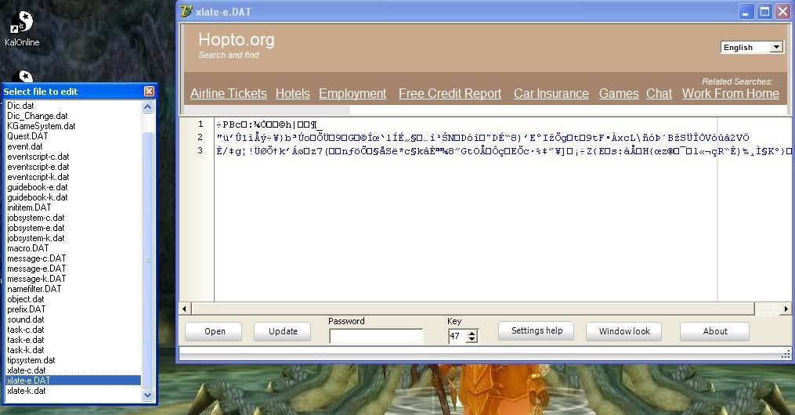Click the Window look button

624,331
